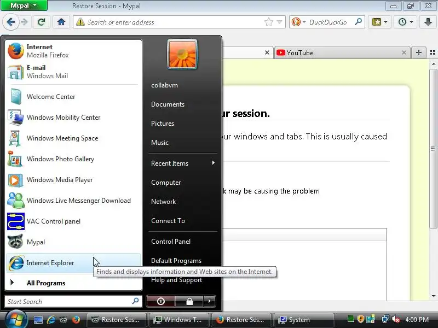The height and width of the screenshot is (328, 438).
Task: Open collabvm user folder
Action: [x=183, y=85]
